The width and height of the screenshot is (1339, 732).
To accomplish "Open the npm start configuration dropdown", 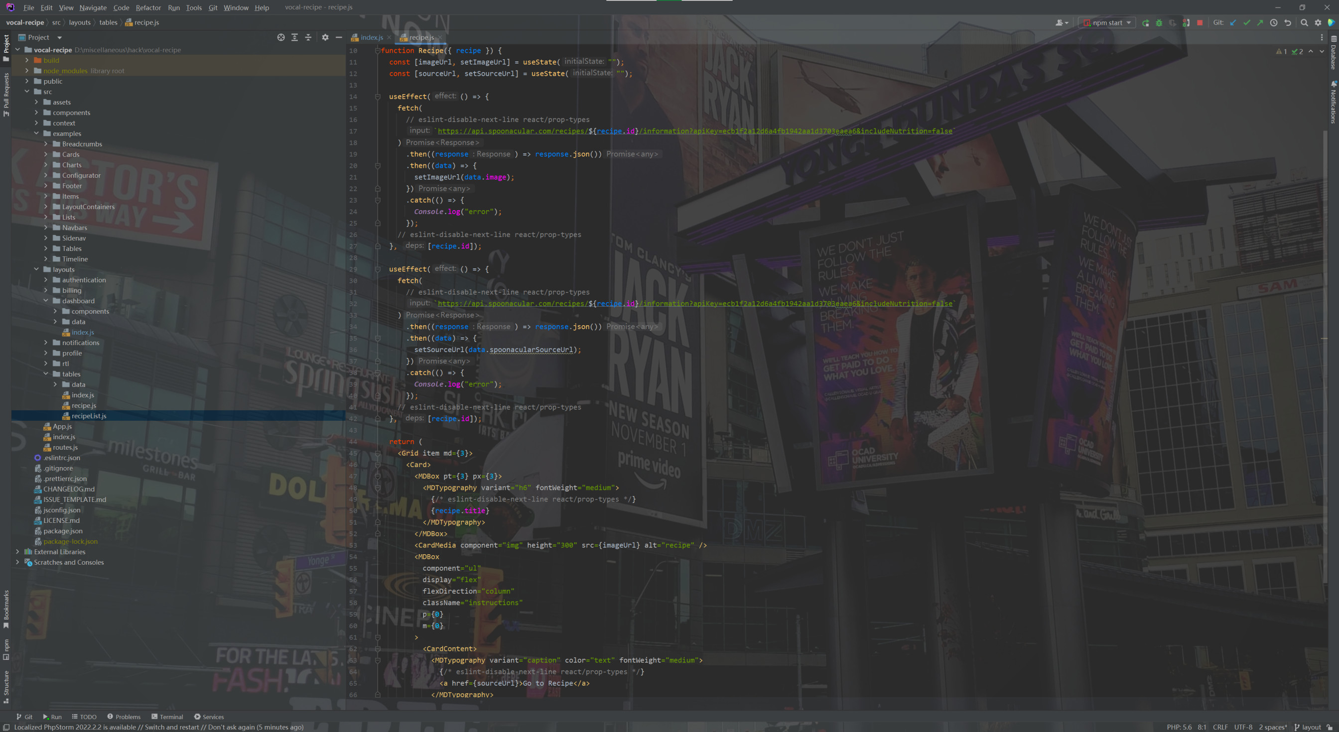I will 1128,23.
